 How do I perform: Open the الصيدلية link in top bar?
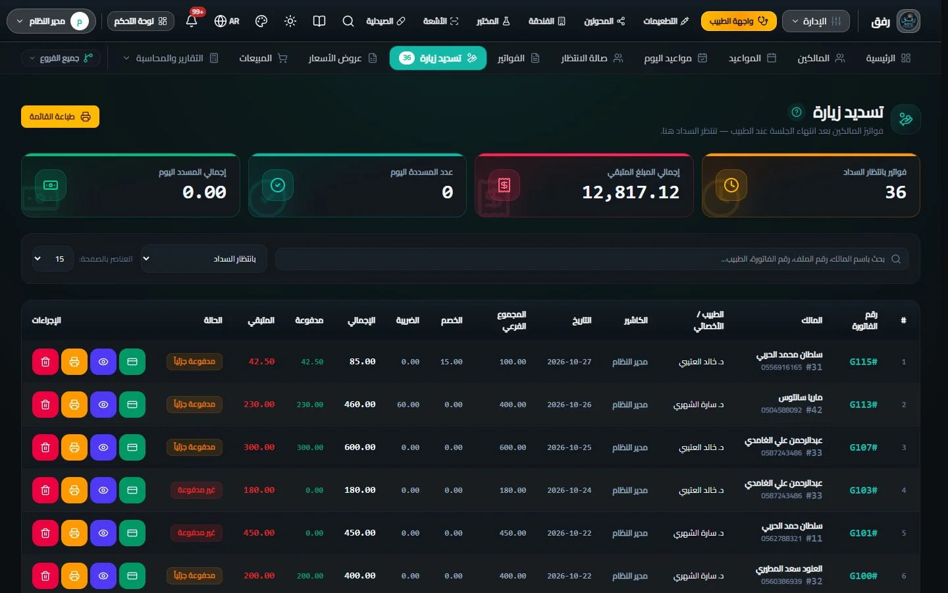(386, 21)
